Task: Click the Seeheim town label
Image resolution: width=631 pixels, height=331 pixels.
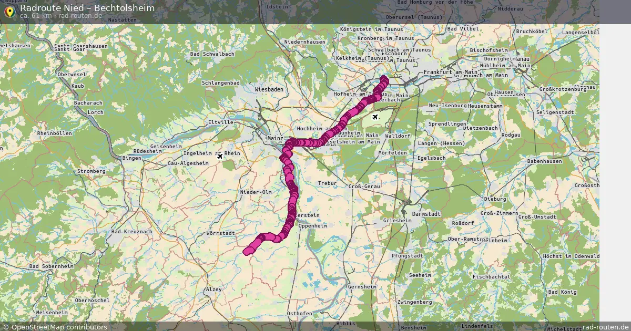Action: coord(420,275)
